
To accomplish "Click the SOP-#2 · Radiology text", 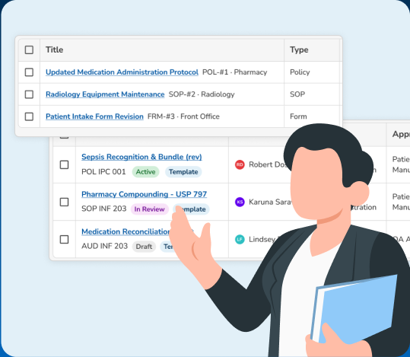I will [x=202, y=94].
